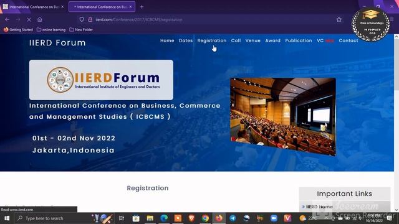The image size is (399, 224).
Task: Open the Call nav menu item
Action: click(236, 40)
